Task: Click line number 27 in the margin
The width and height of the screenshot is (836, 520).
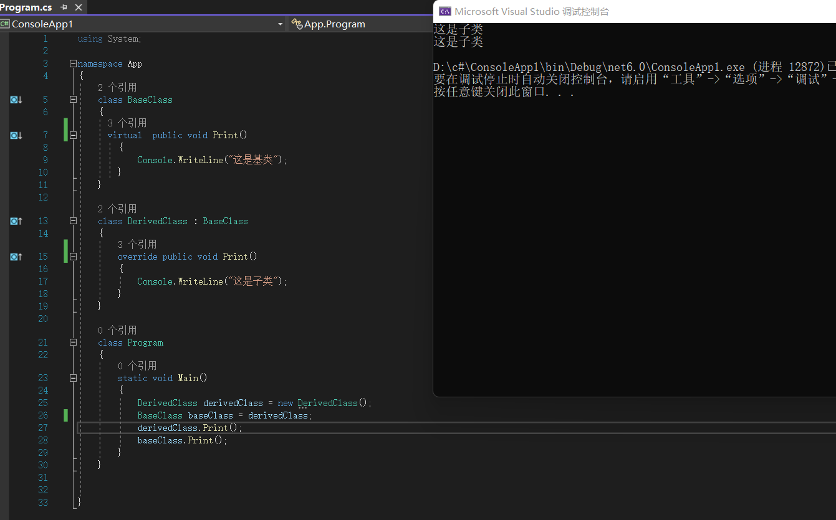Action: [42, 428]
